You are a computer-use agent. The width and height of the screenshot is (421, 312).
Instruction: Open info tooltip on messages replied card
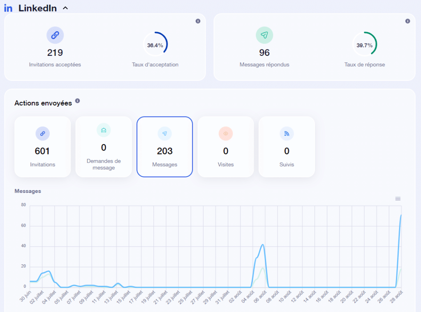[x=407, y=21]
